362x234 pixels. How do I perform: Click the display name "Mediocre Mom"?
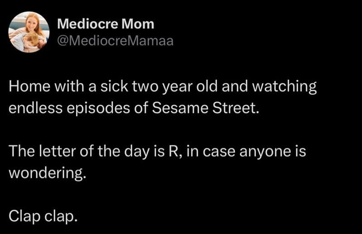[x=105, y=24]
